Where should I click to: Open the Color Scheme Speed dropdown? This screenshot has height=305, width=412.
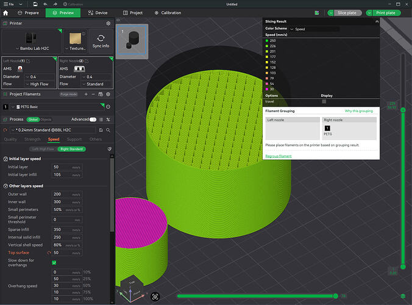coord(314,29)
